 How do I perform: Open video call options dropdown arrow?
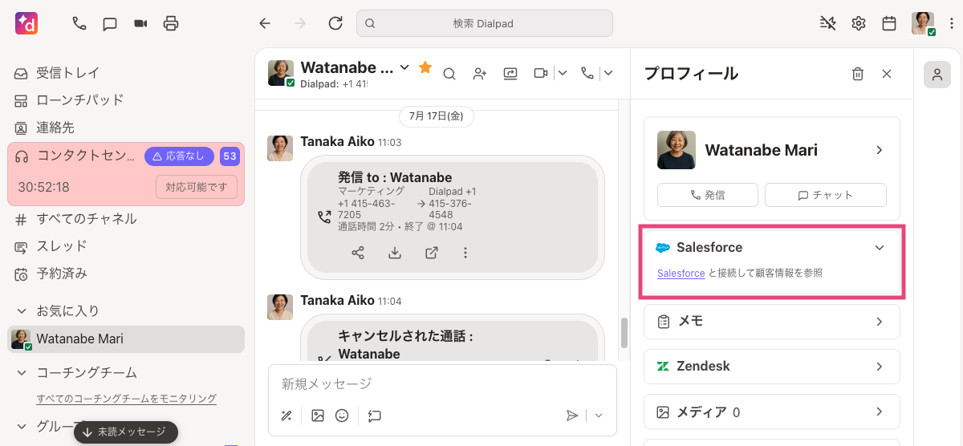click(x=562, y=73)
